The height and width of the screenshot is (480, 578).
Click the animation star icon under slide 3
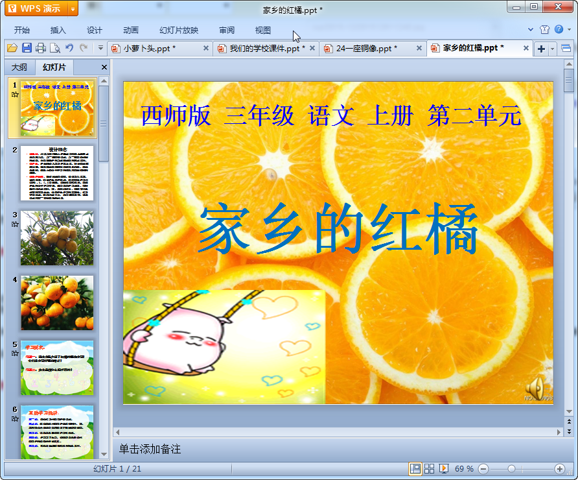[x=15, y=224]
